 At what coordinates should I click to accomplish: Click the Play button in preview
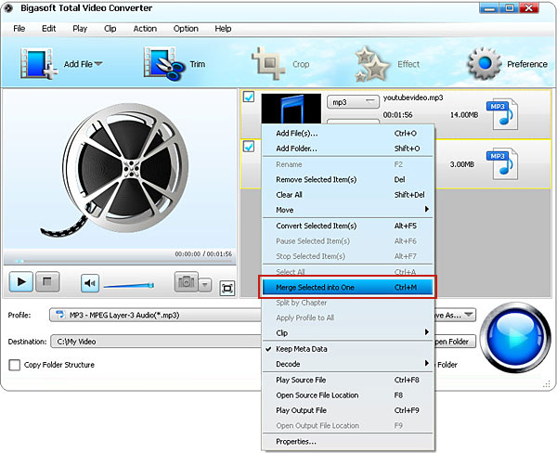[x=21, y=282]
